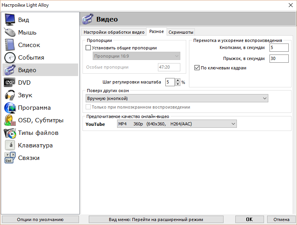Click the Особые пропорции 47:20 field

169,67
